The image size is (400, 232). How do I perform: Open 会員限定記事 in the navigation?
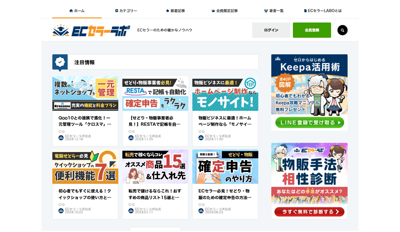point(224,11)
